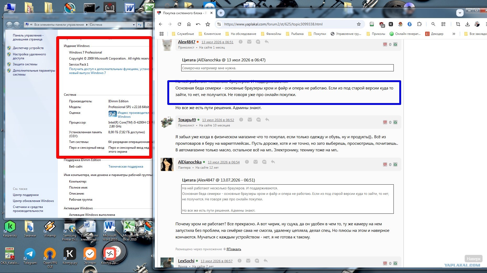Open the ЯПлакалъ app link below the post
The image size is (487, 273).
234,249
